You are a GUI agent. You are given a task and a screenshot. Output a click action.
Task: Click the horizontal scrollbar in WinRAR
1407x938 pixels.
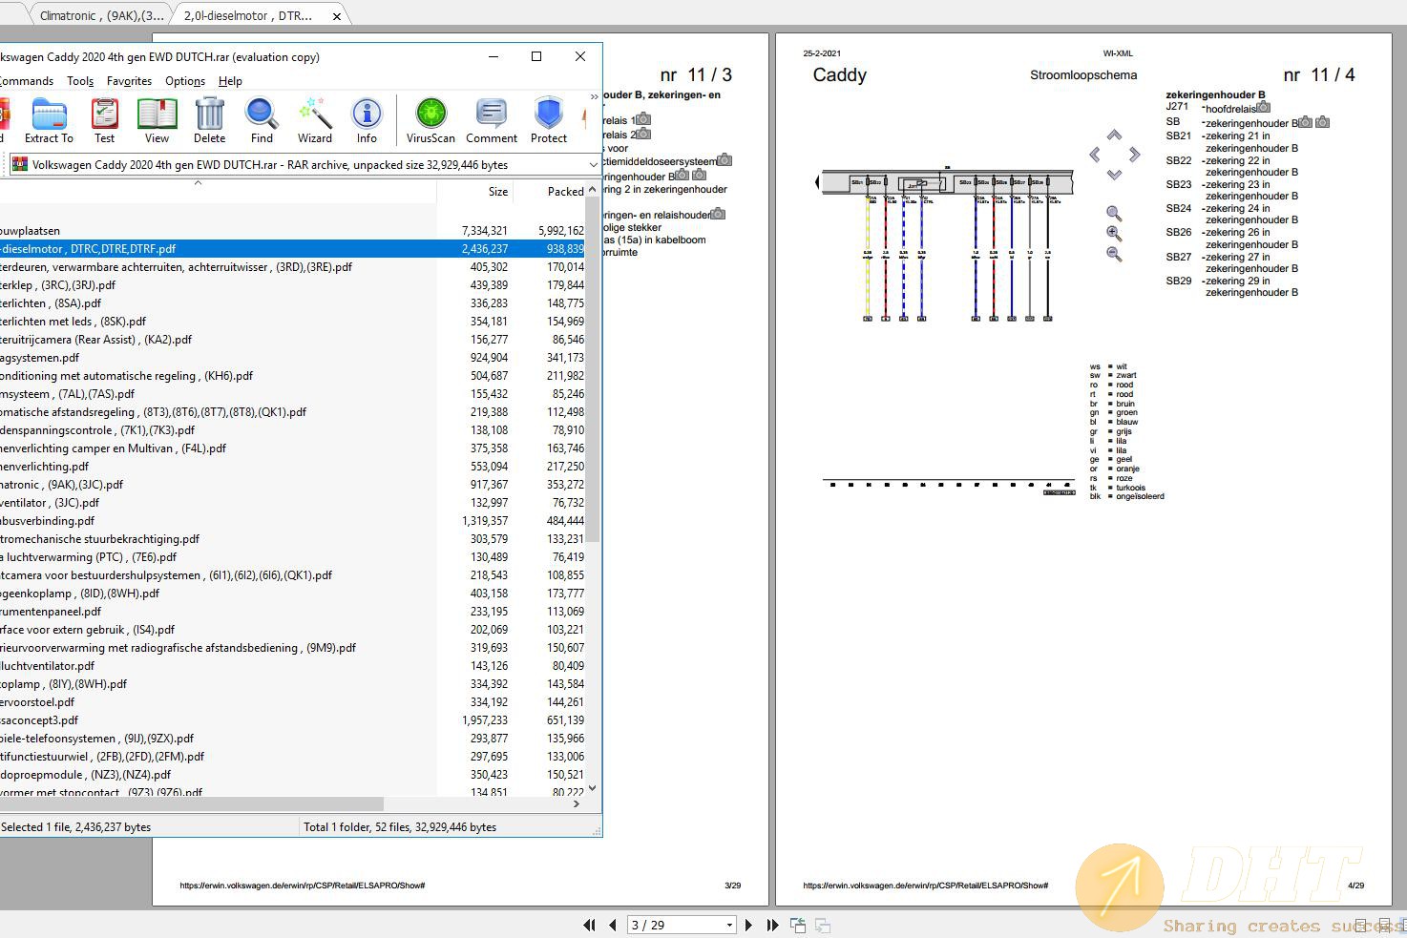[x=191, y=804]
